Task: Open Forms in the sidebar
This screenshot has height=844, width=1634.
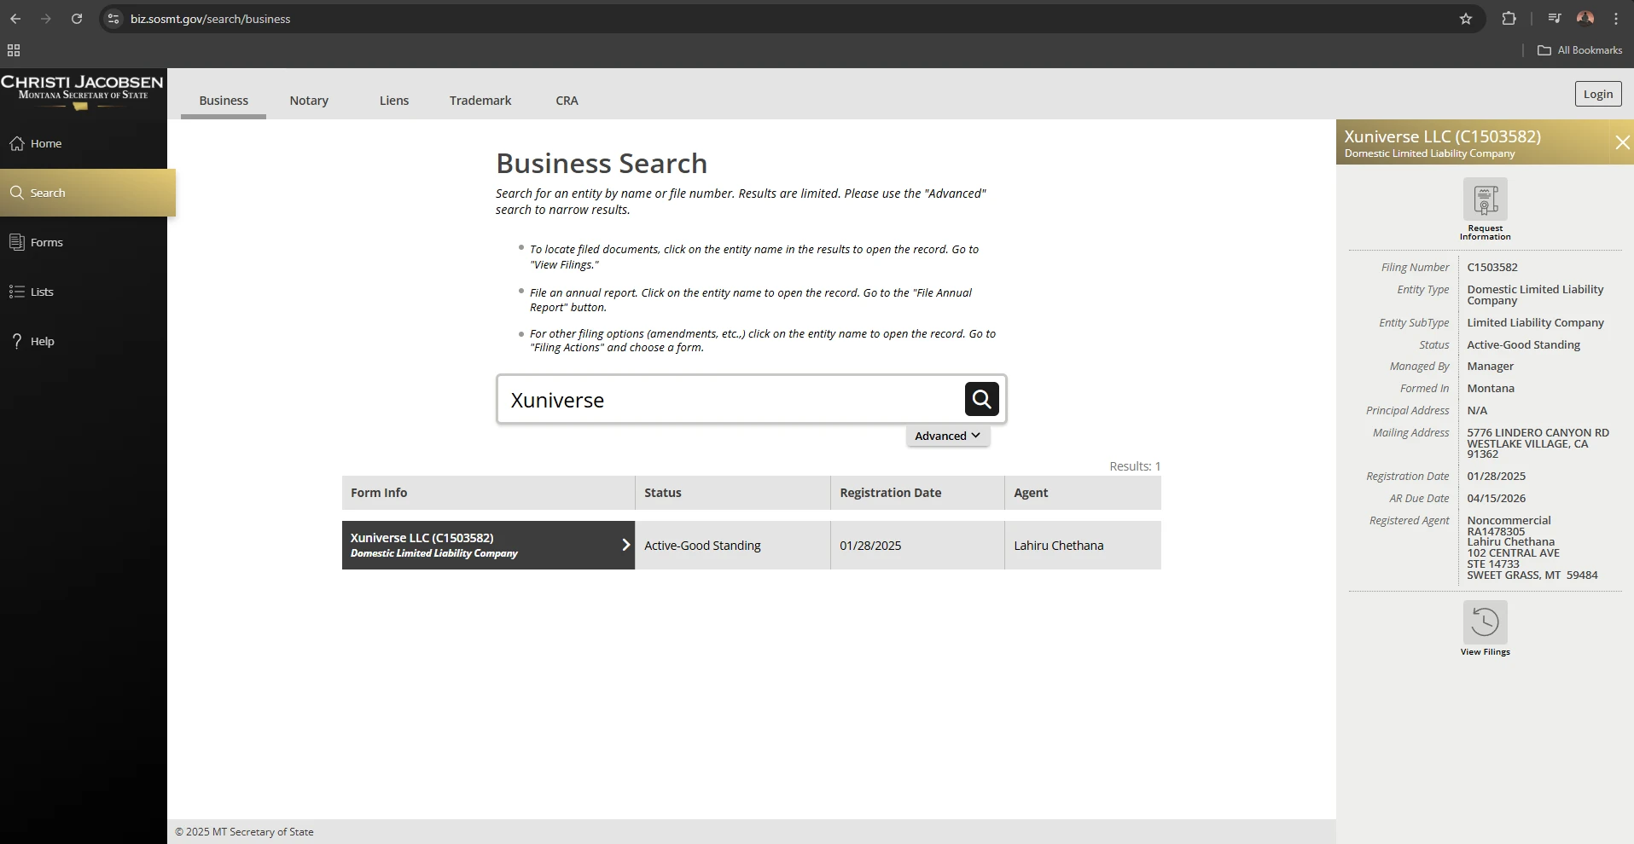Action: coord(84,242)
